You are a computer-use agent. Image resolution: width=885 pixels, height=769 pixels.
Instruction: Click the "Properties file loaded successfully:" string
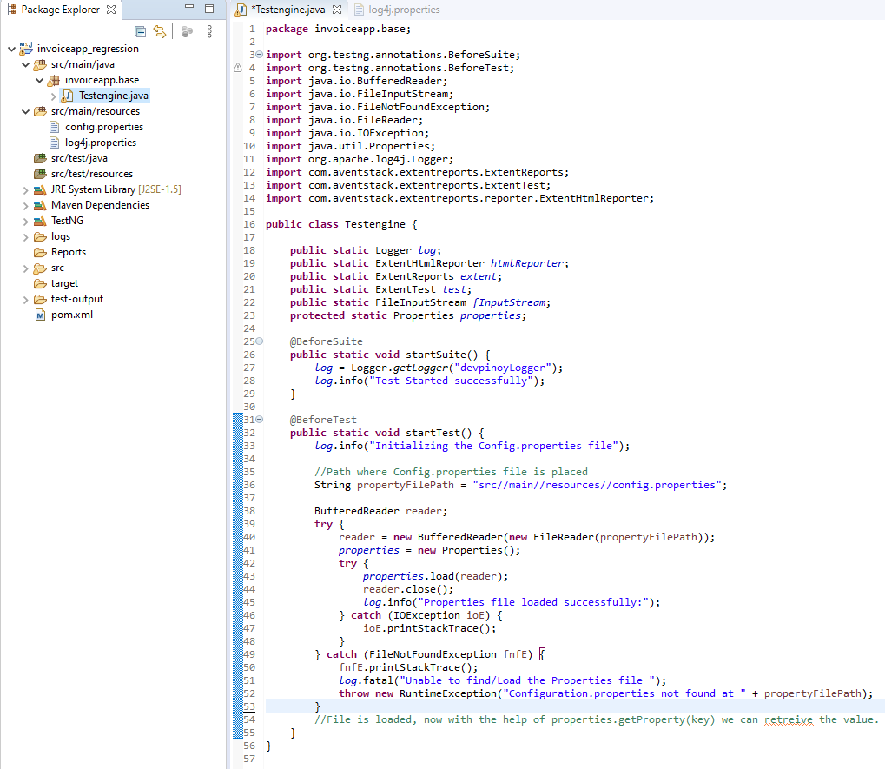pos(533,602)
